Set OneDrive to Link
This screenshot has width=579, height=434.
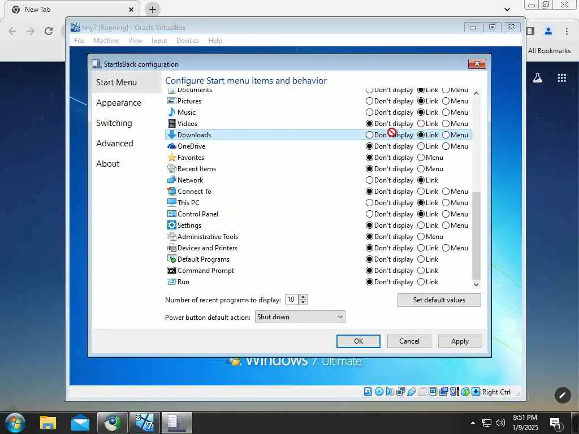coord(421,146)
